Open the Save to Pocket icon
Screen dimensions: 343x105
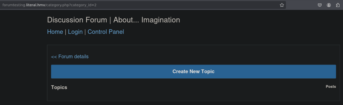320,5
